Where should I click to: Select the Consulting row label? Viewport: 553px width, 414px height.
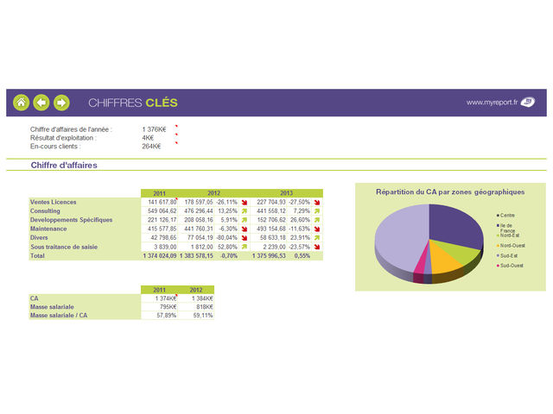[x=45, y=210]
